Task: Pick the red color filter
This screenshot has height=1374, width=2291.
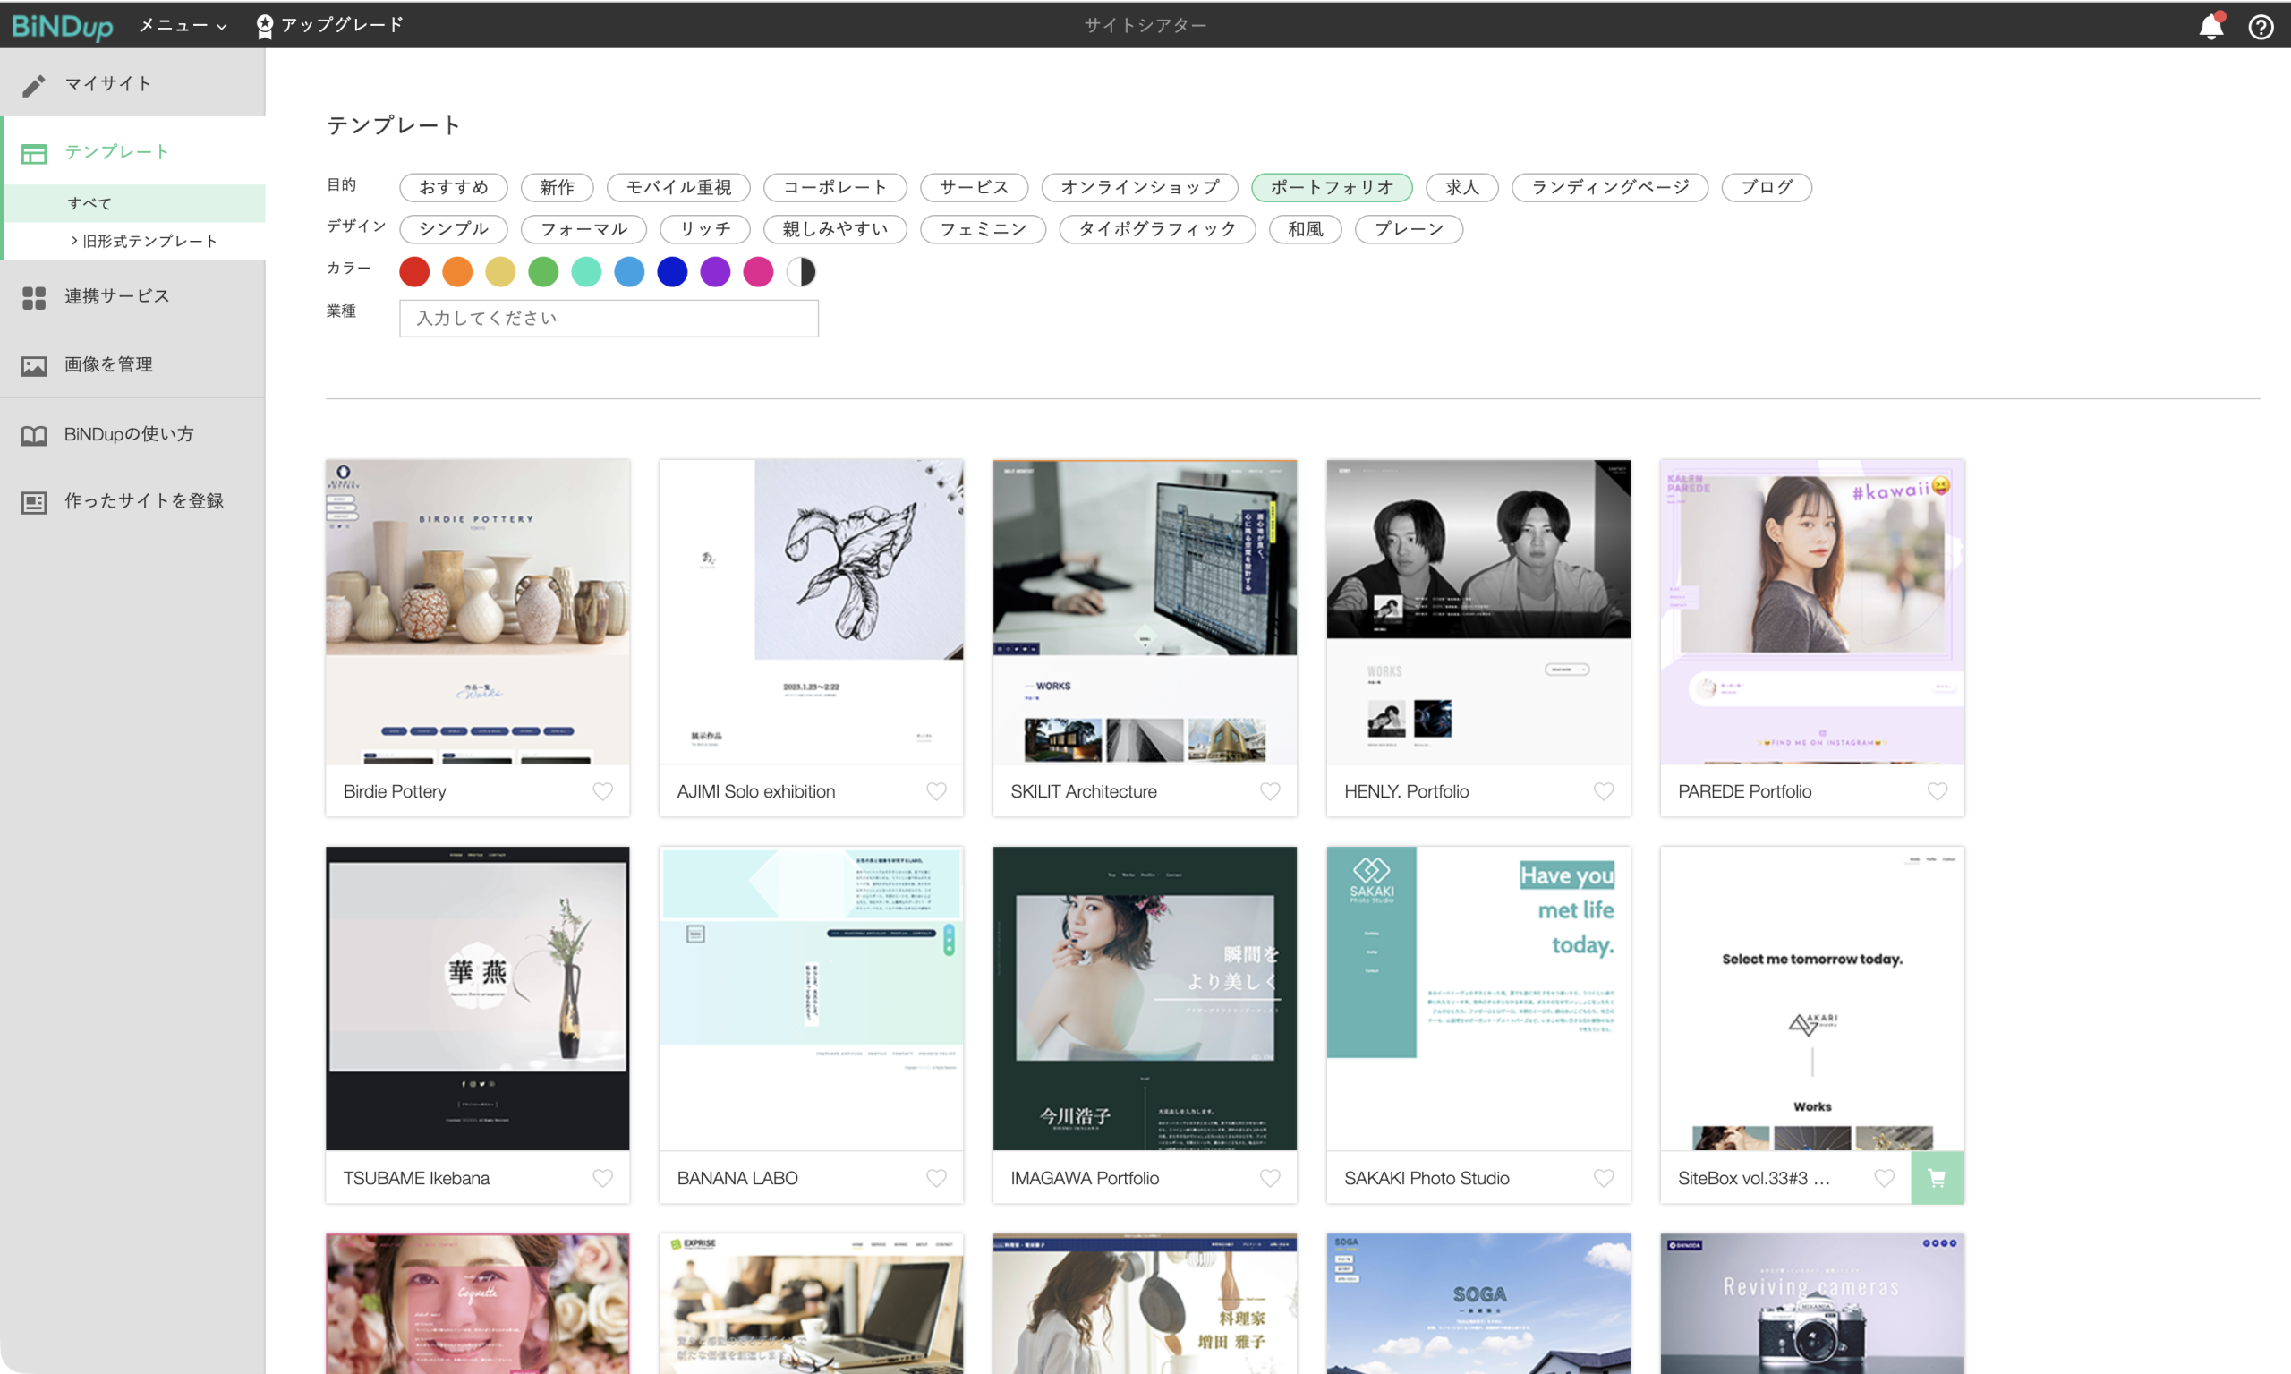Action: point(414,271)
